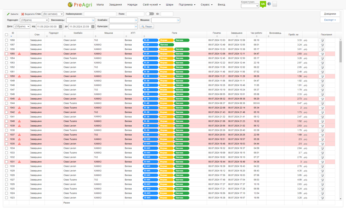This screenshot has width=346, height=216.
Task: Click the PreAgri logo
Action: [80, 5]
